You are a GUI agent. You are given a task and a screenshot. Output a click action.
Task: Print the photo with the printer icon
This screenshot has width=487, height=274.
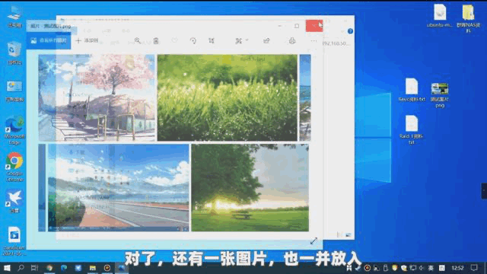pos(292,40)
